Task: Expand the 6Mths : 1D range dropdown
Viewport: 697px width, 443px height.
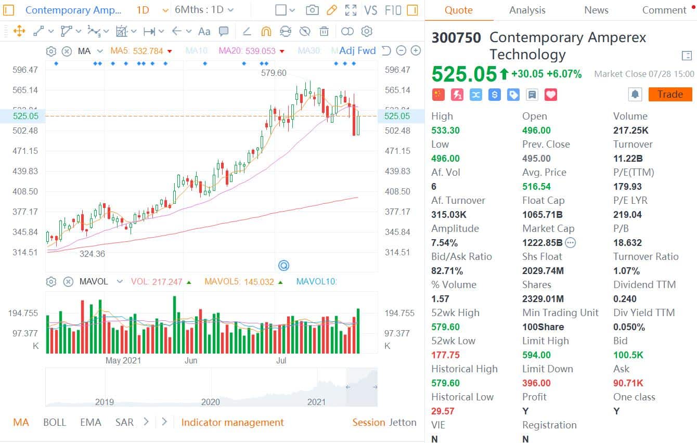Action: (x=204, y=10)
